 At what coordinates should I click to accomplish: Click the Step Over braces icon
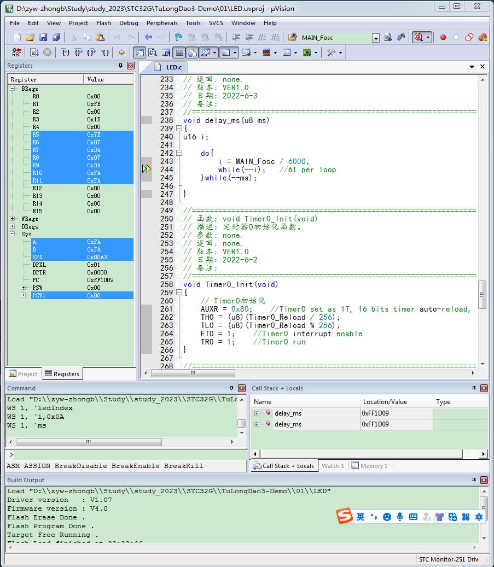(x=79, y=52)
